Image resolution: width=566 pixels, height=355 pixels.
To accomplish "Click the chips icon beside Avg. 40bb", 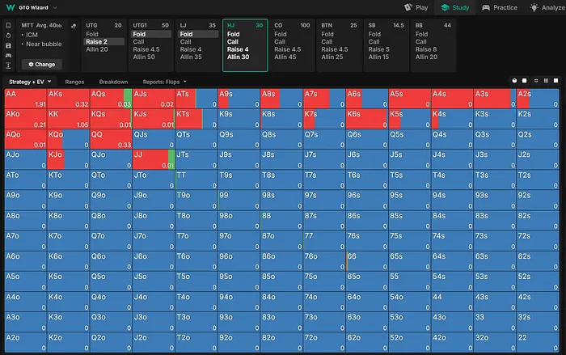I will point(72,26).
